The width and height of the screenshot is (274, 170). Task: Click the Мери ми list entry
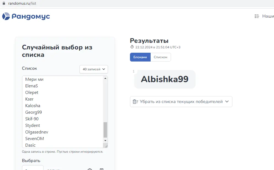pos(34,79)
